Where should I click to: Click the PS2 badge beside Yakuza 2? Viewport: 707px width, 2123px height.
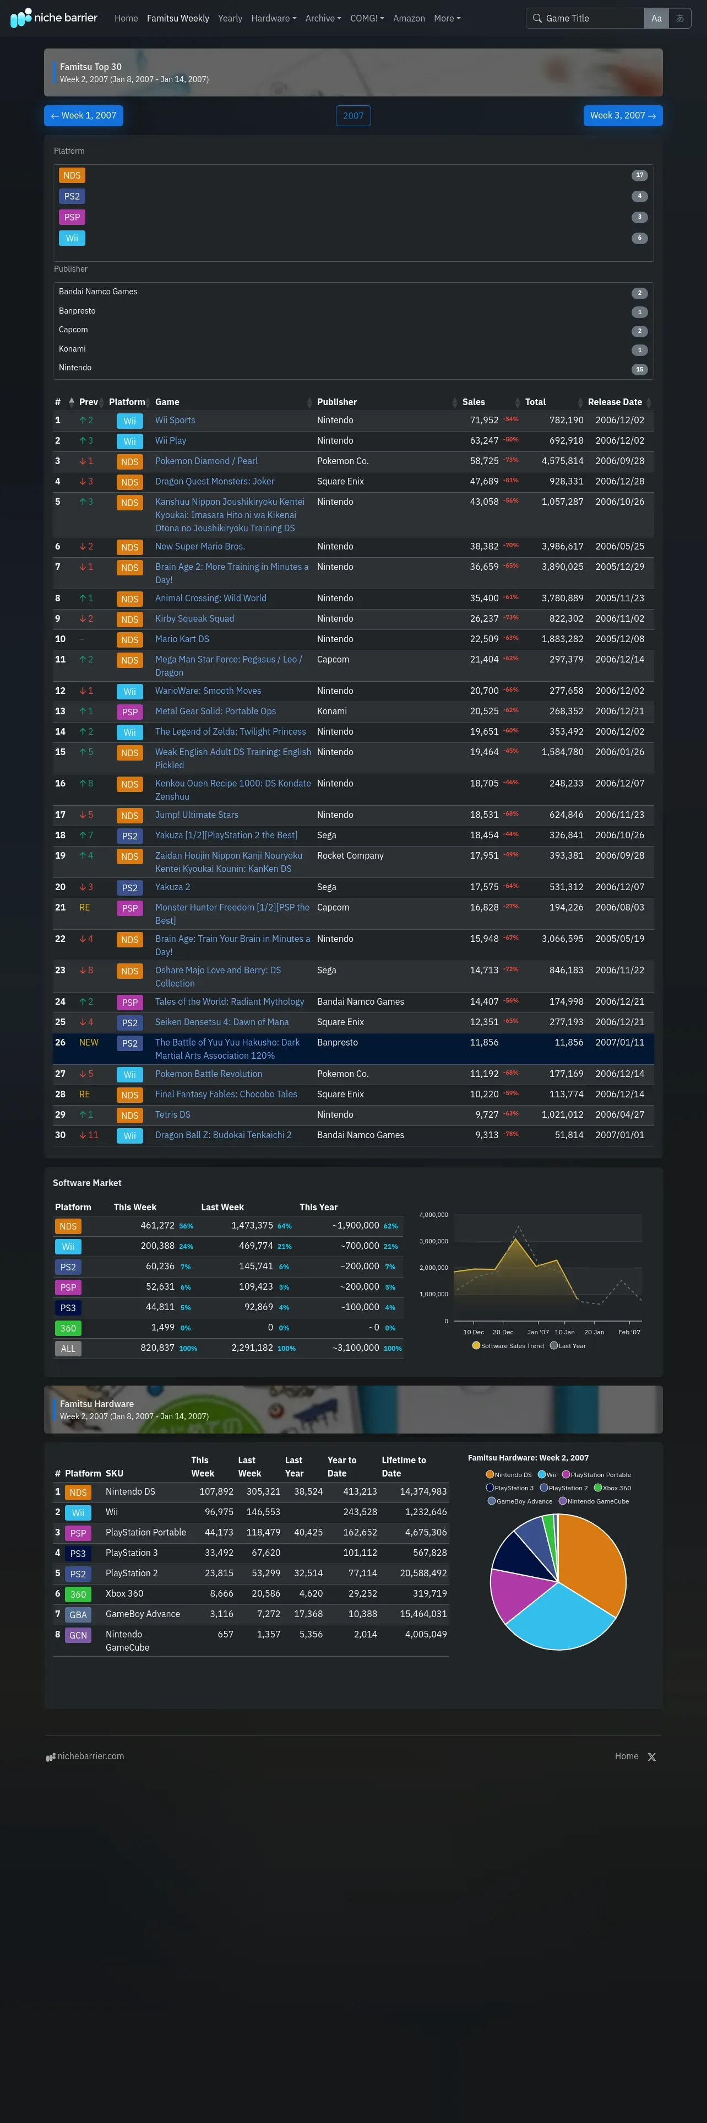pos(130,887)
